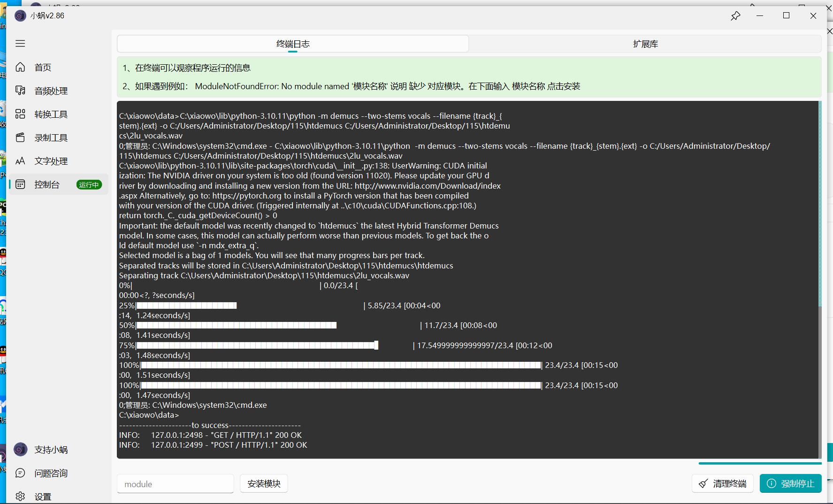The image size is (833, 504).
Task: Go to 转换工具 conversion tools
Action: tap(51, 115)
